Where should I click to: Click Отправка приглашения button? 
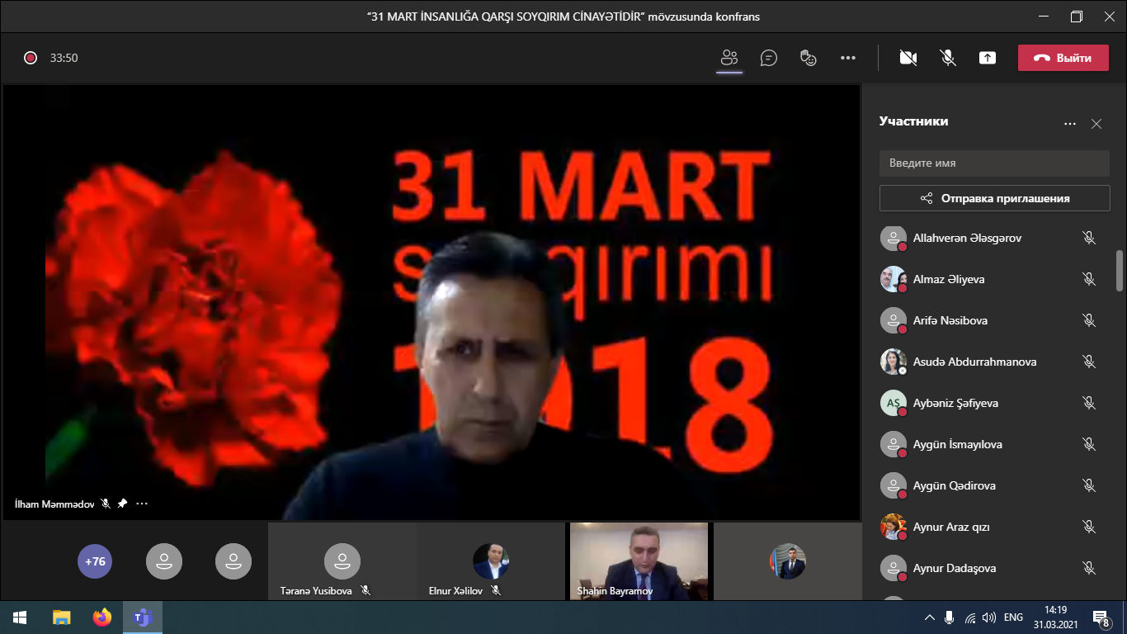click(x=994, y=198)
